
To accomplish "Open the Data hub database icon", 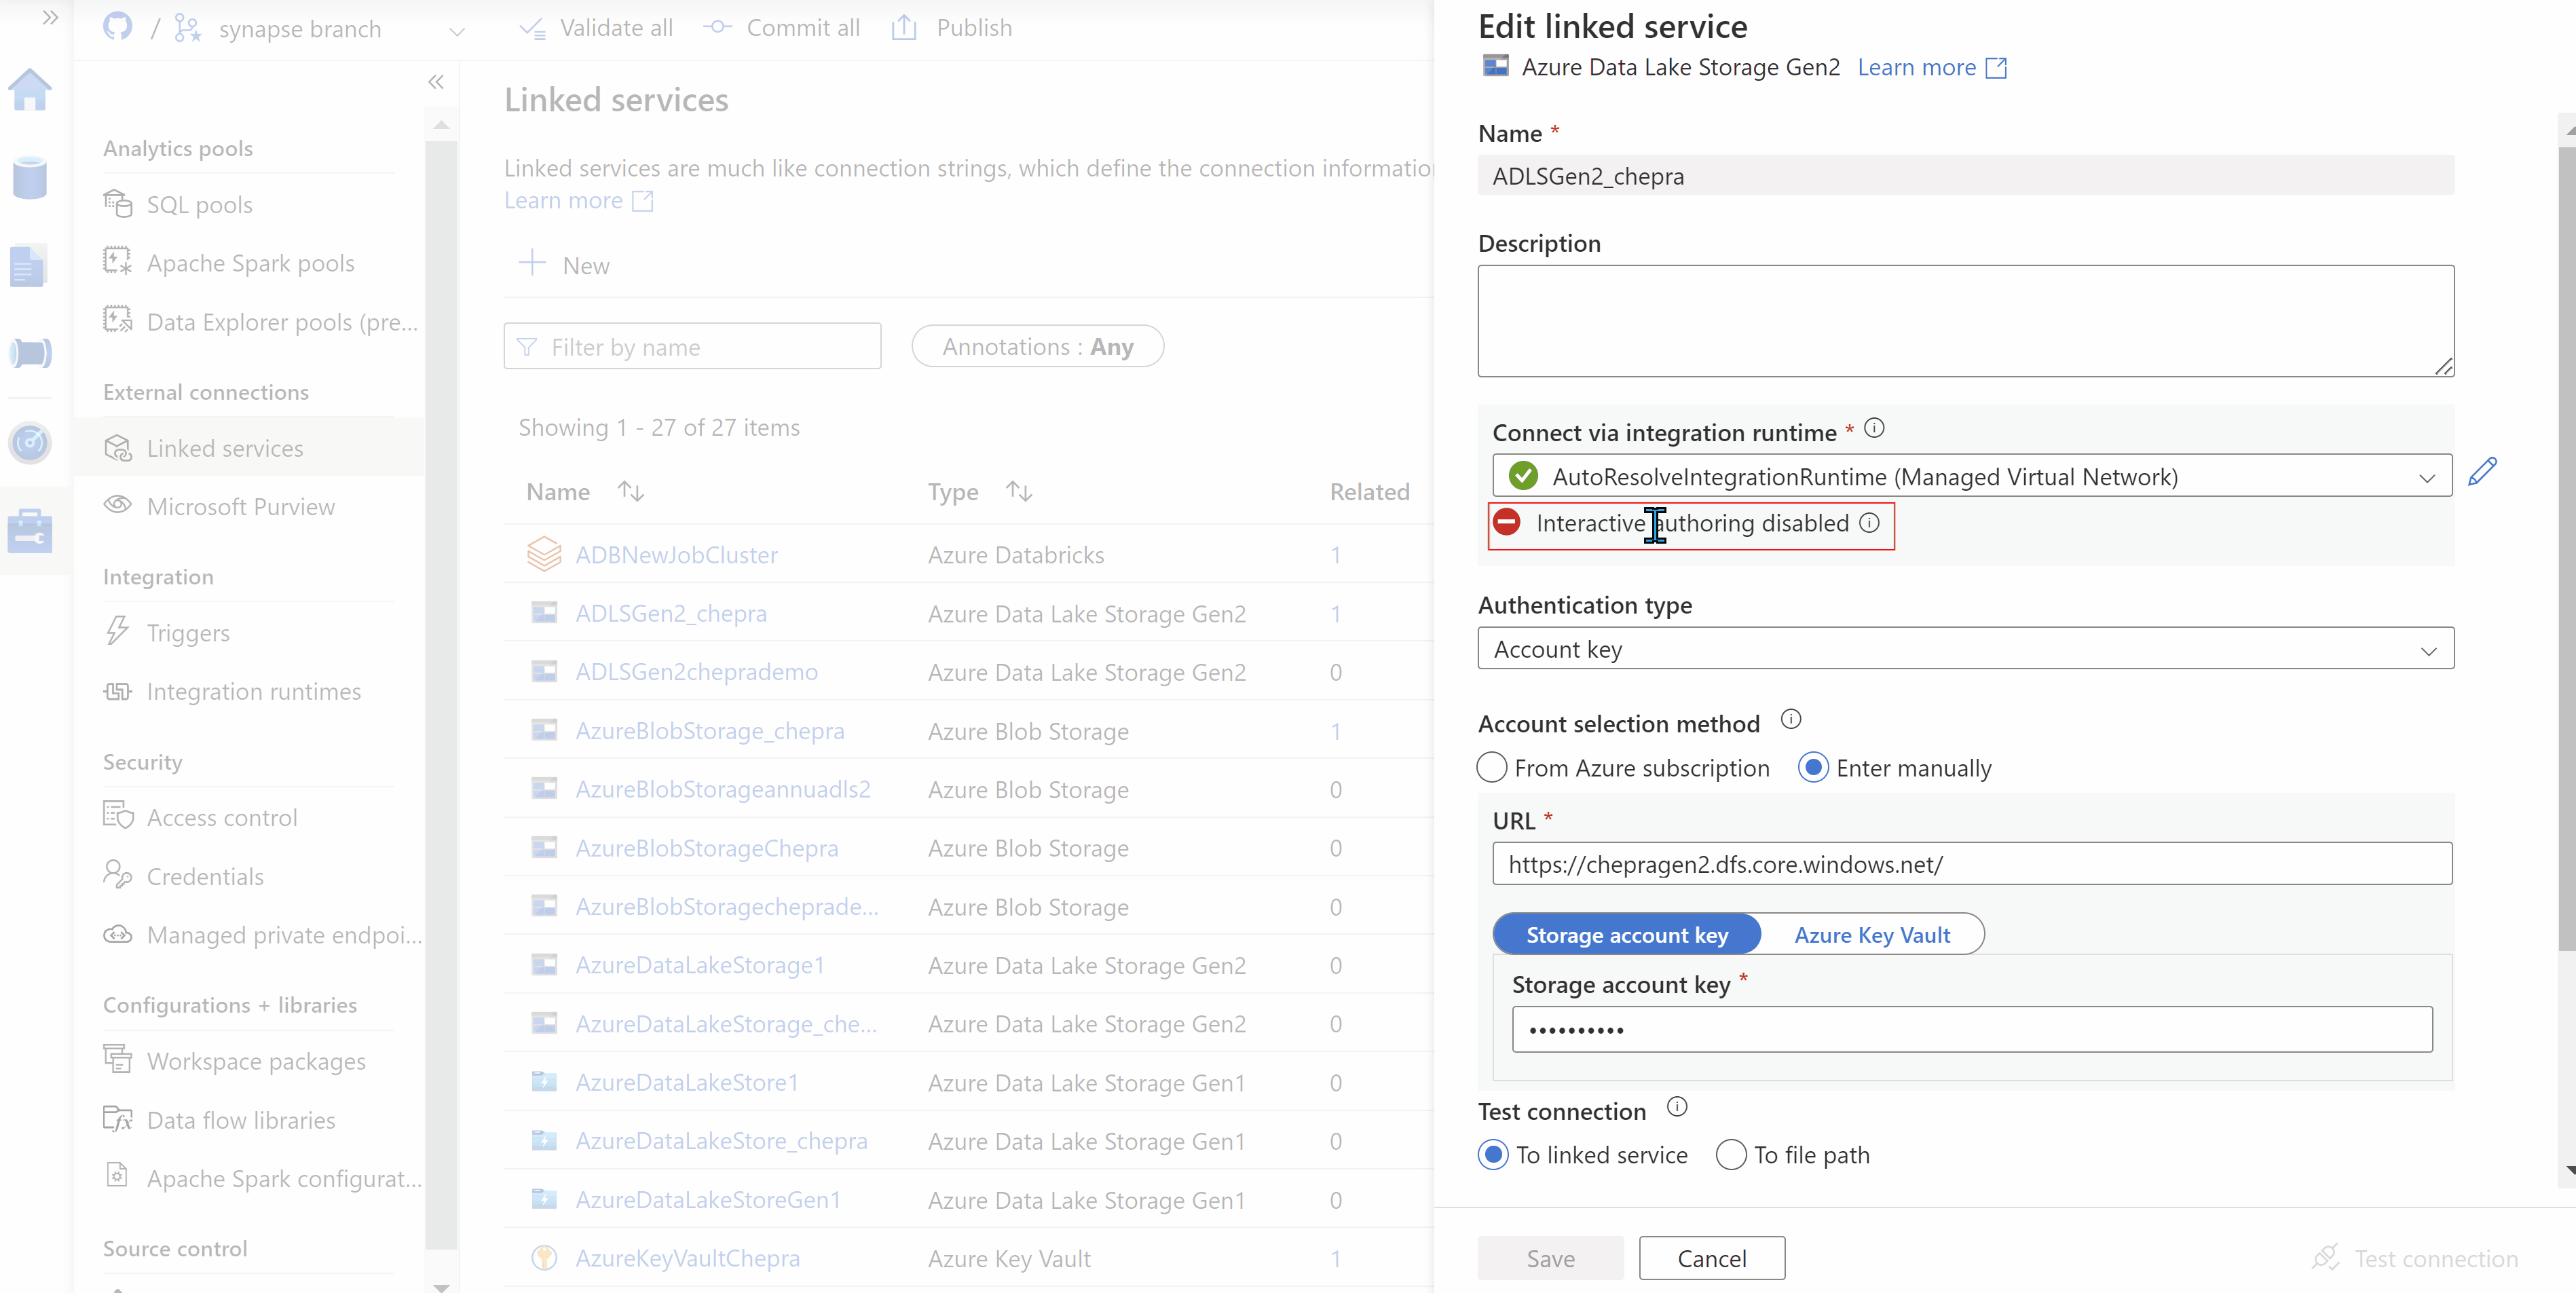I will [x=30, y=178].
